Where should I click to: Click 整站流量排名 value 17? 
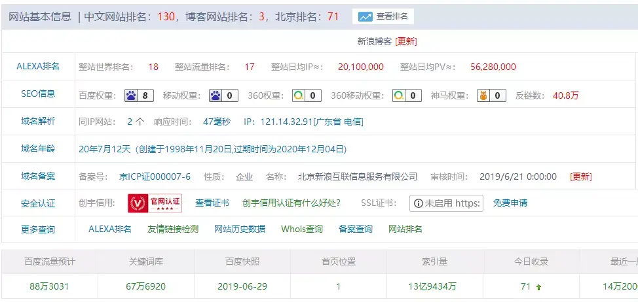pos(250,67)
